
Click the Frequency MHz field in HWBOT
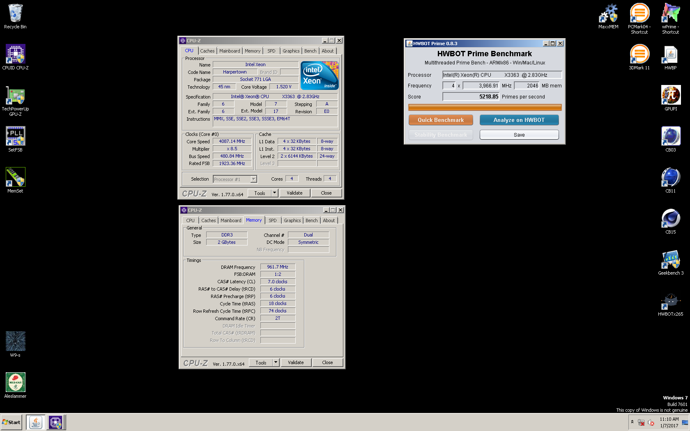[x=481, y=86]
